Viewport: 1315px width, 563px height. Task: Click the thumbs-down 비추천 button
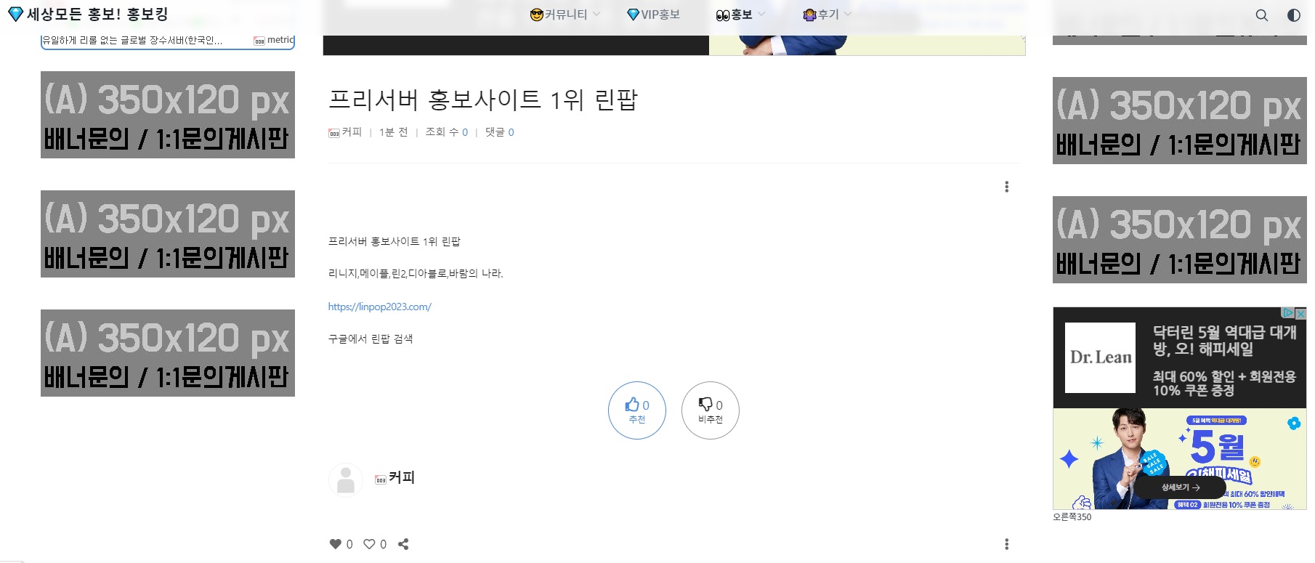click(x=711, y=410)
